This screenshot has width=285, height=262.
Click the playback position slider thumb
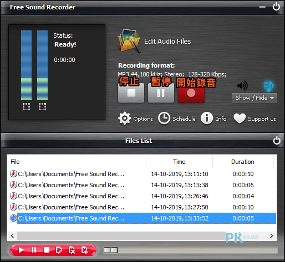(110, 250)
